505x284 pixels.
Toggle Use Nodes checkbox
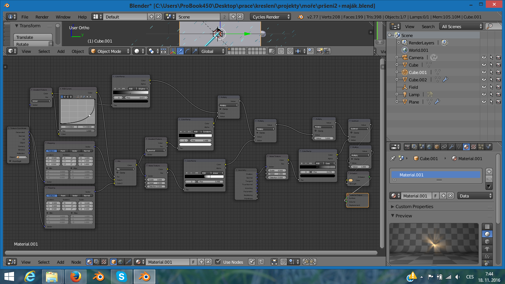(x=218, y=262)
